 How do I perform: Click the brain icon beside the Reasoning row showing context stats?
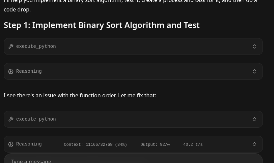click(11, 144)
